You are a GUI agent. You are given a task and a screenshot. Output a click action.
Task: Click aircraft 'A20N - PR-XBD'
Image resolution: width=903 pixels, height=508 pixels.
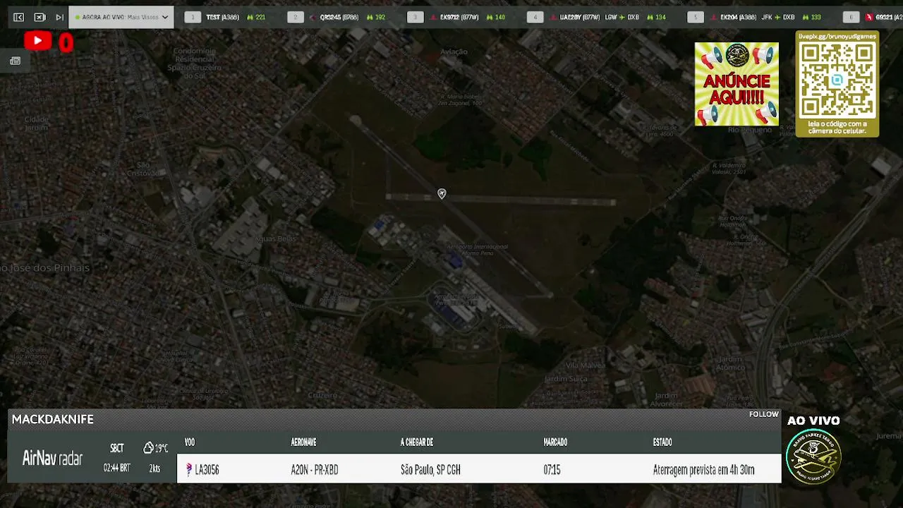(315, 470)
